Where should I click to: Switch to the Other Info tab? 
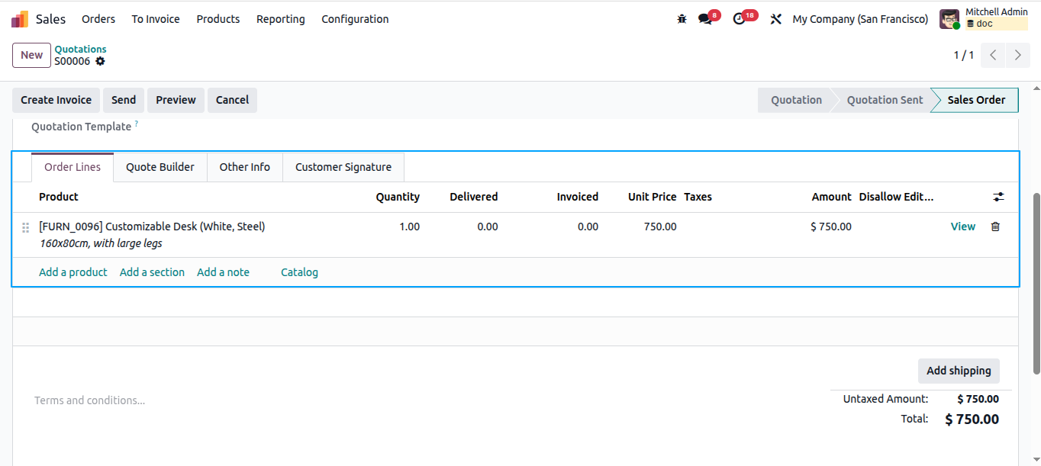pyautogui.click(x=245, y=167)
